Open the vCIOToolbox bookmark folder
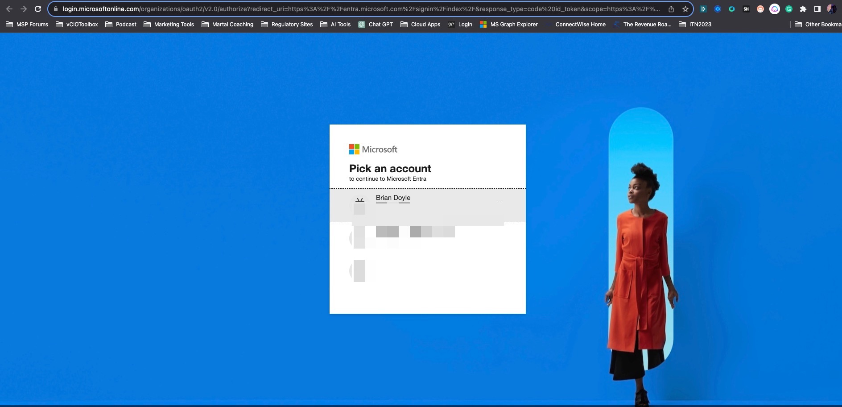This screenshot has width=842, height=407. click(x=77, y=25)
